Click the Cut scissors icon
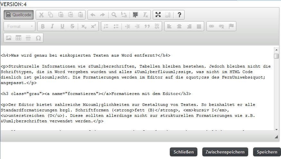The image size is (281, 159). [41, 15]
